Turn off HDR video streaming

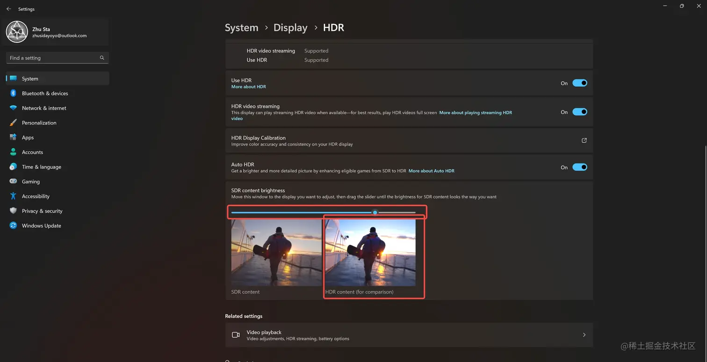[580, 111]
